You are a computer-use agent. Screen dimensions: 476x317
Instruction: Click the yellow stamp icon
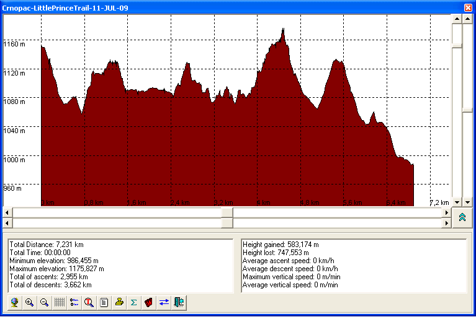(119, 303)
